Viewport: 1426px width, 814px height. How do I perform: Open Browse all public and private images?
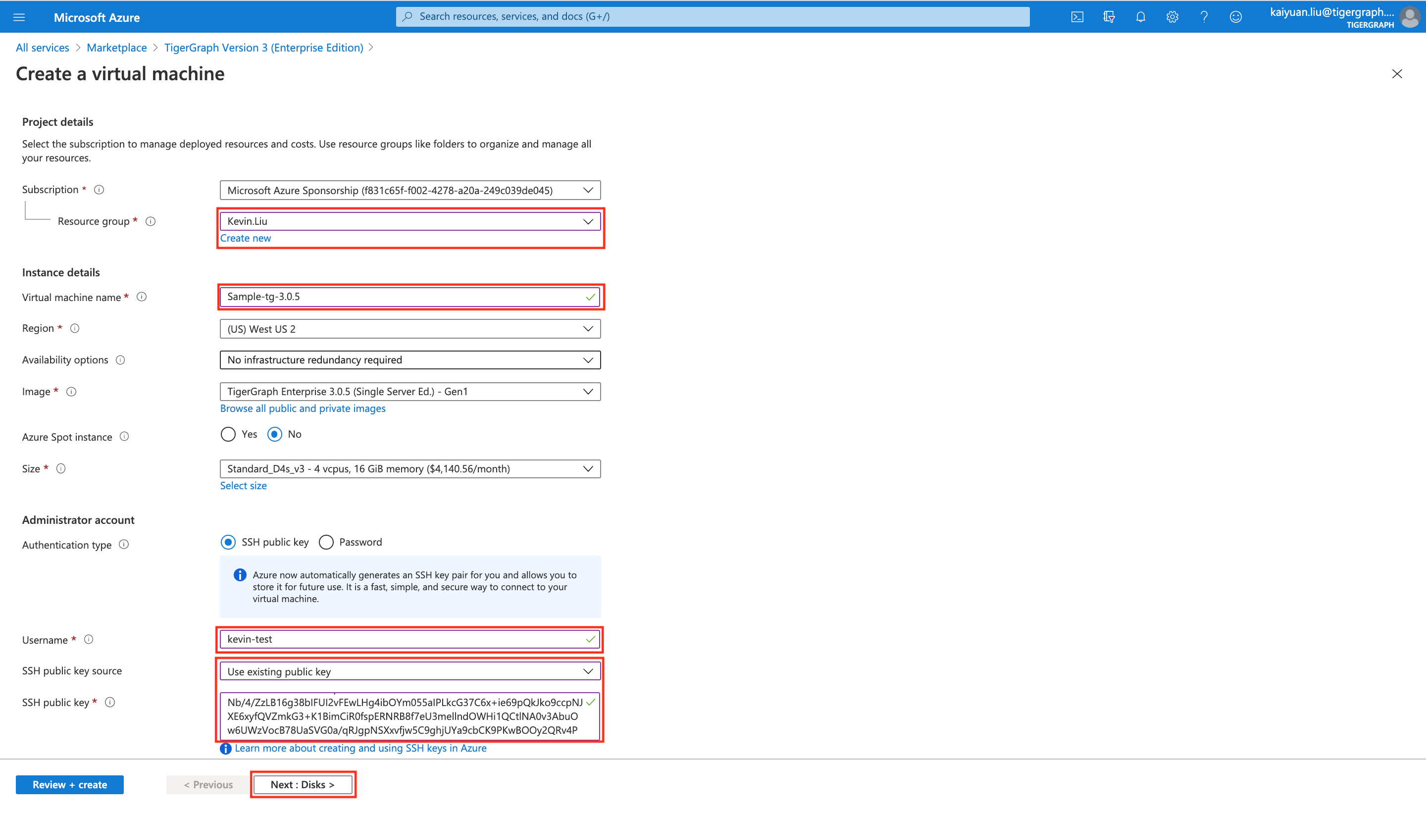coord(303,408)
